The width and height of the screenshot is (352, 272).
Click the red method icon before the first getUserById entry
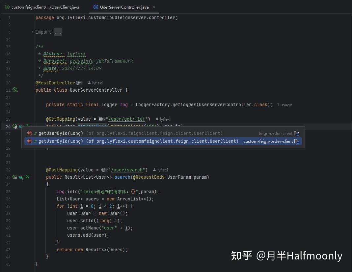coord(30,133)
